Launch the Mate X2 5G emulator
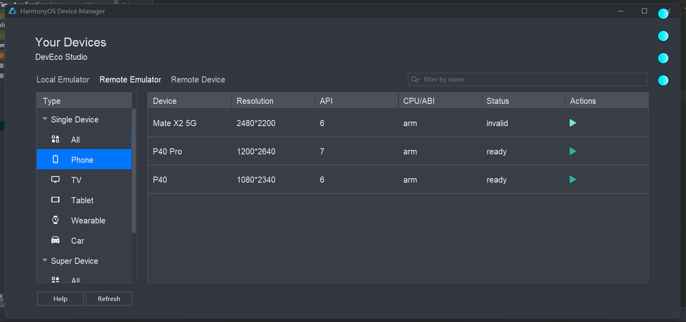The image size is (686, 322). click(x=572, y=123)
